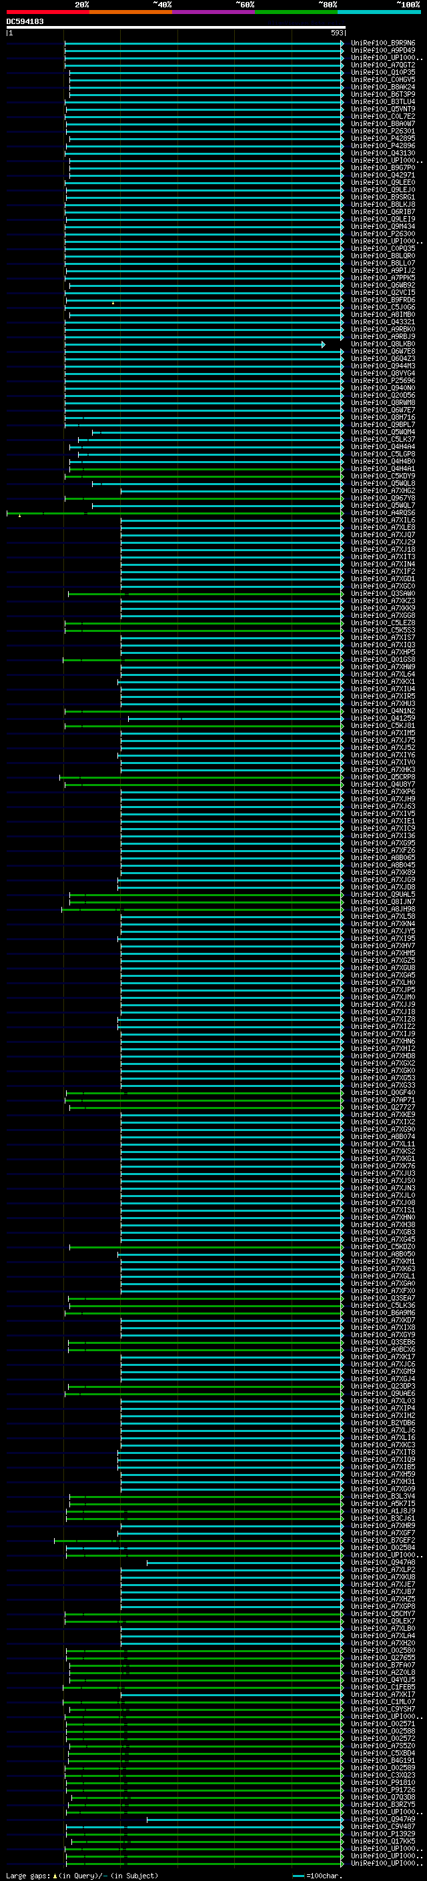Select hit label UniRef100_Q43321
This screenshot has width=427, height=1881.
[383, 322]
